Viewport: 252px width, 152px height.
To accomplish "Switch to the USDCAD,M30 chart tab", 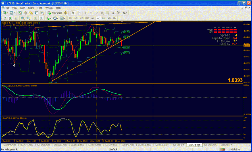I will click(60, 145).
